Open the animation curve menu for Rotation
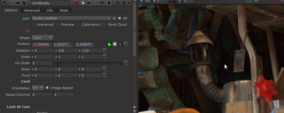Image resolution: width=284 pixels, height=113 pixels. (x=105, y=51)
